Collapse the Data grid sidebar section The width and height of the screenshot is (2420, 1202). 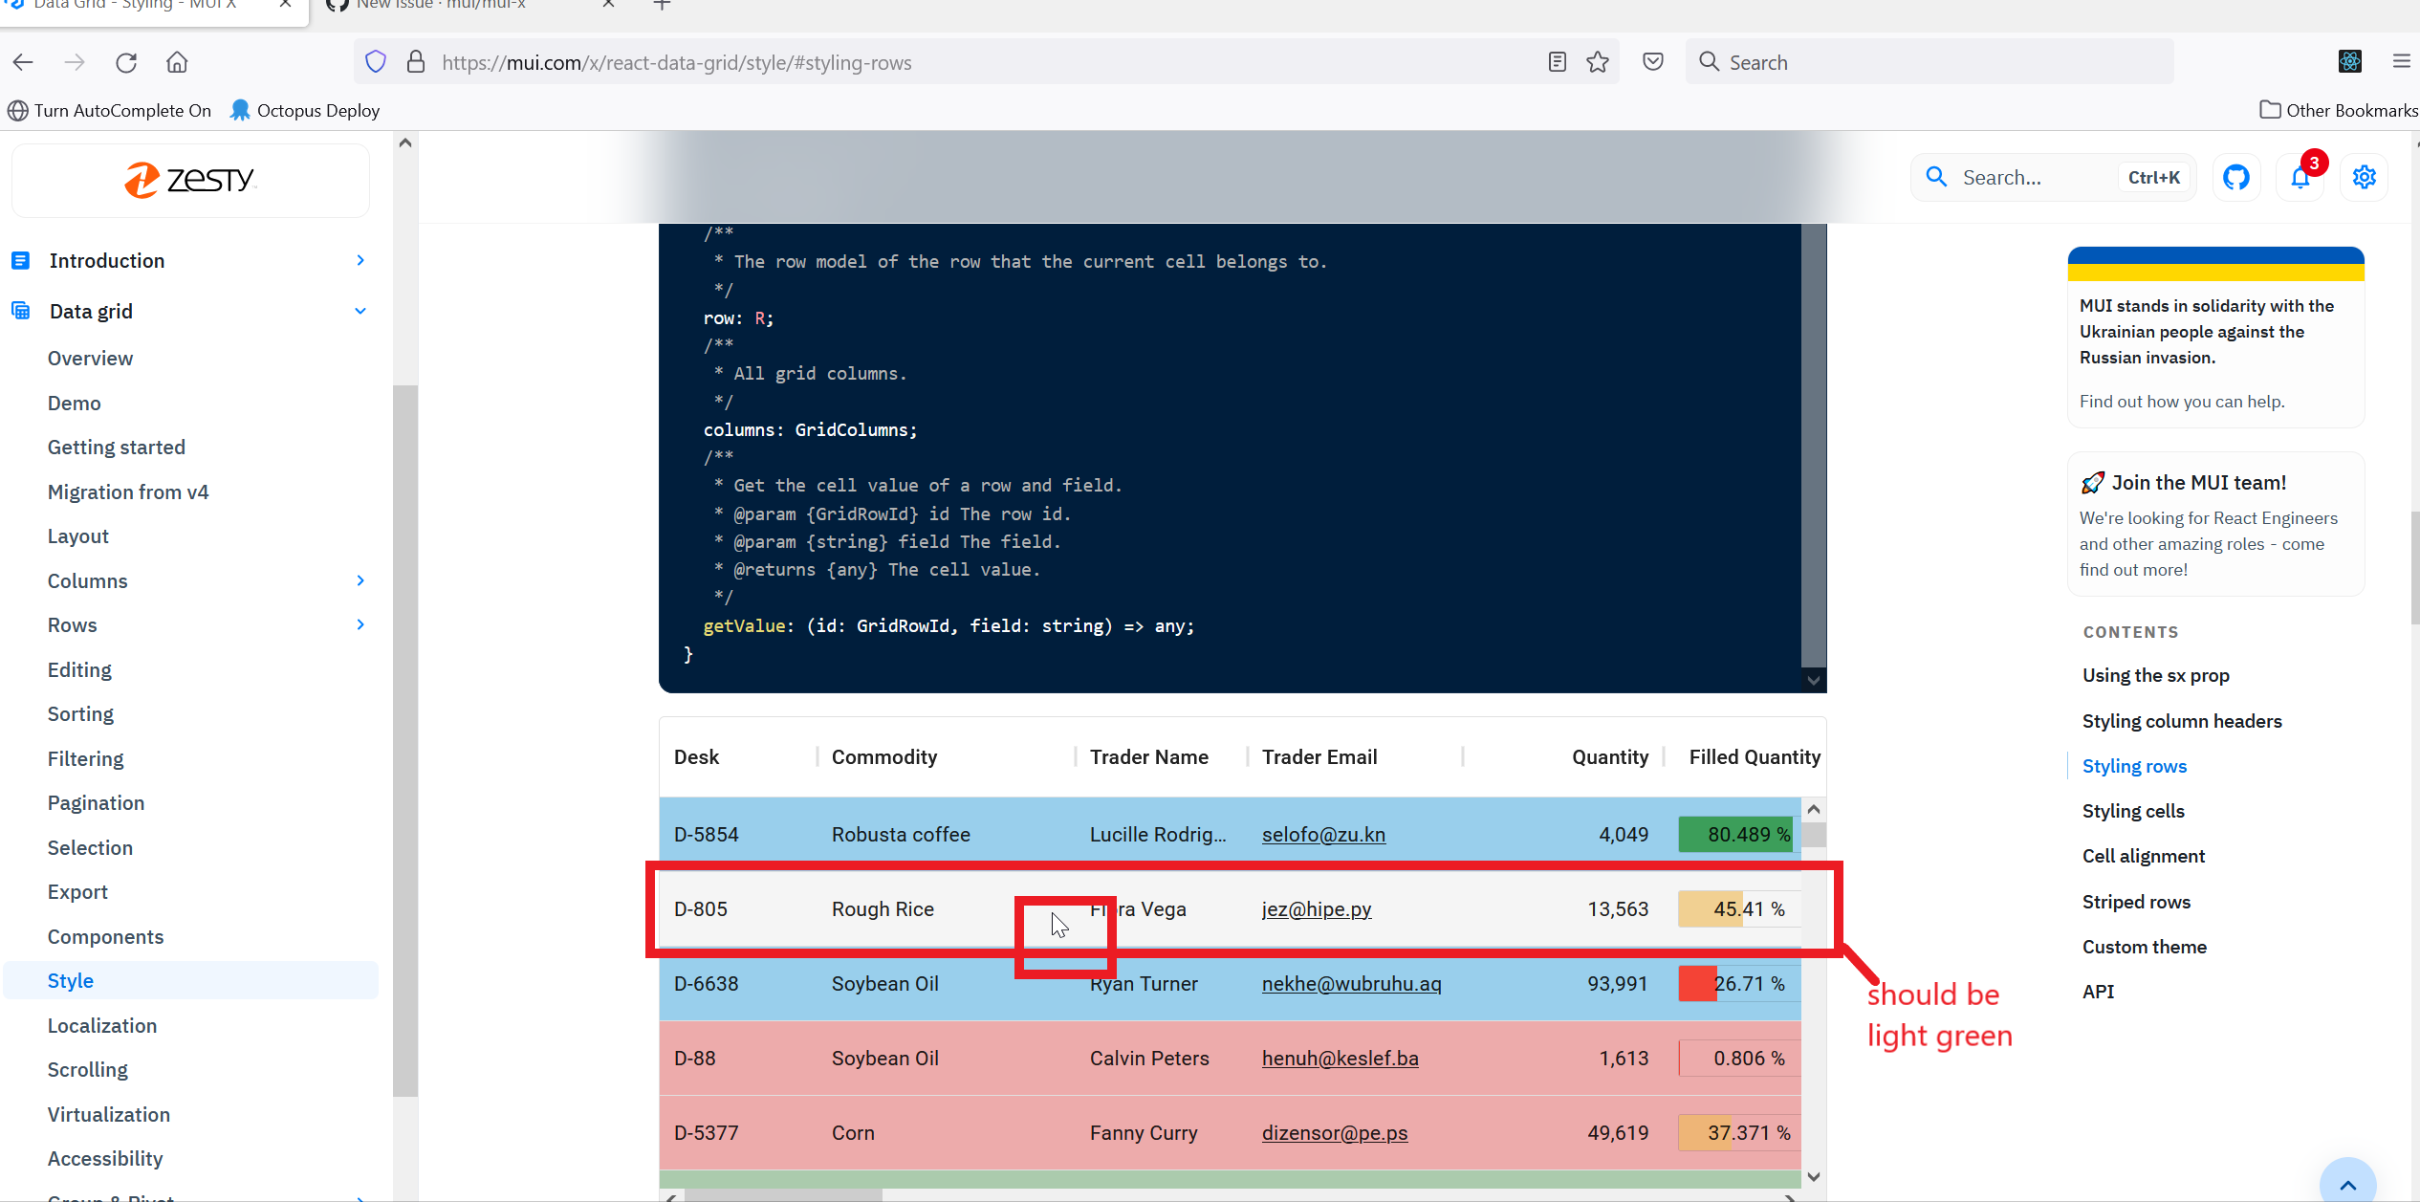coord(360,311)
